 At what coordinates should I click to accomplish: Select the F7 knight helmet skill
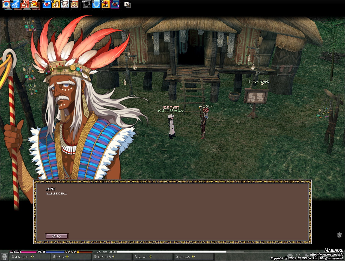point(65,4)
